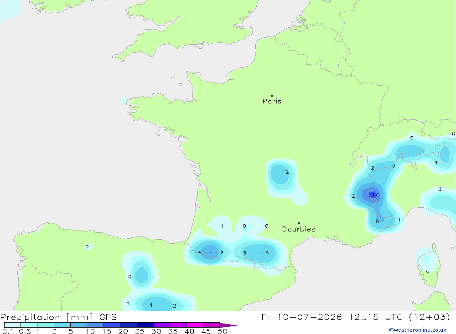This screenshot has width=456, height=334.
Task: Click the 20 legend scale label
Action: 123,331
